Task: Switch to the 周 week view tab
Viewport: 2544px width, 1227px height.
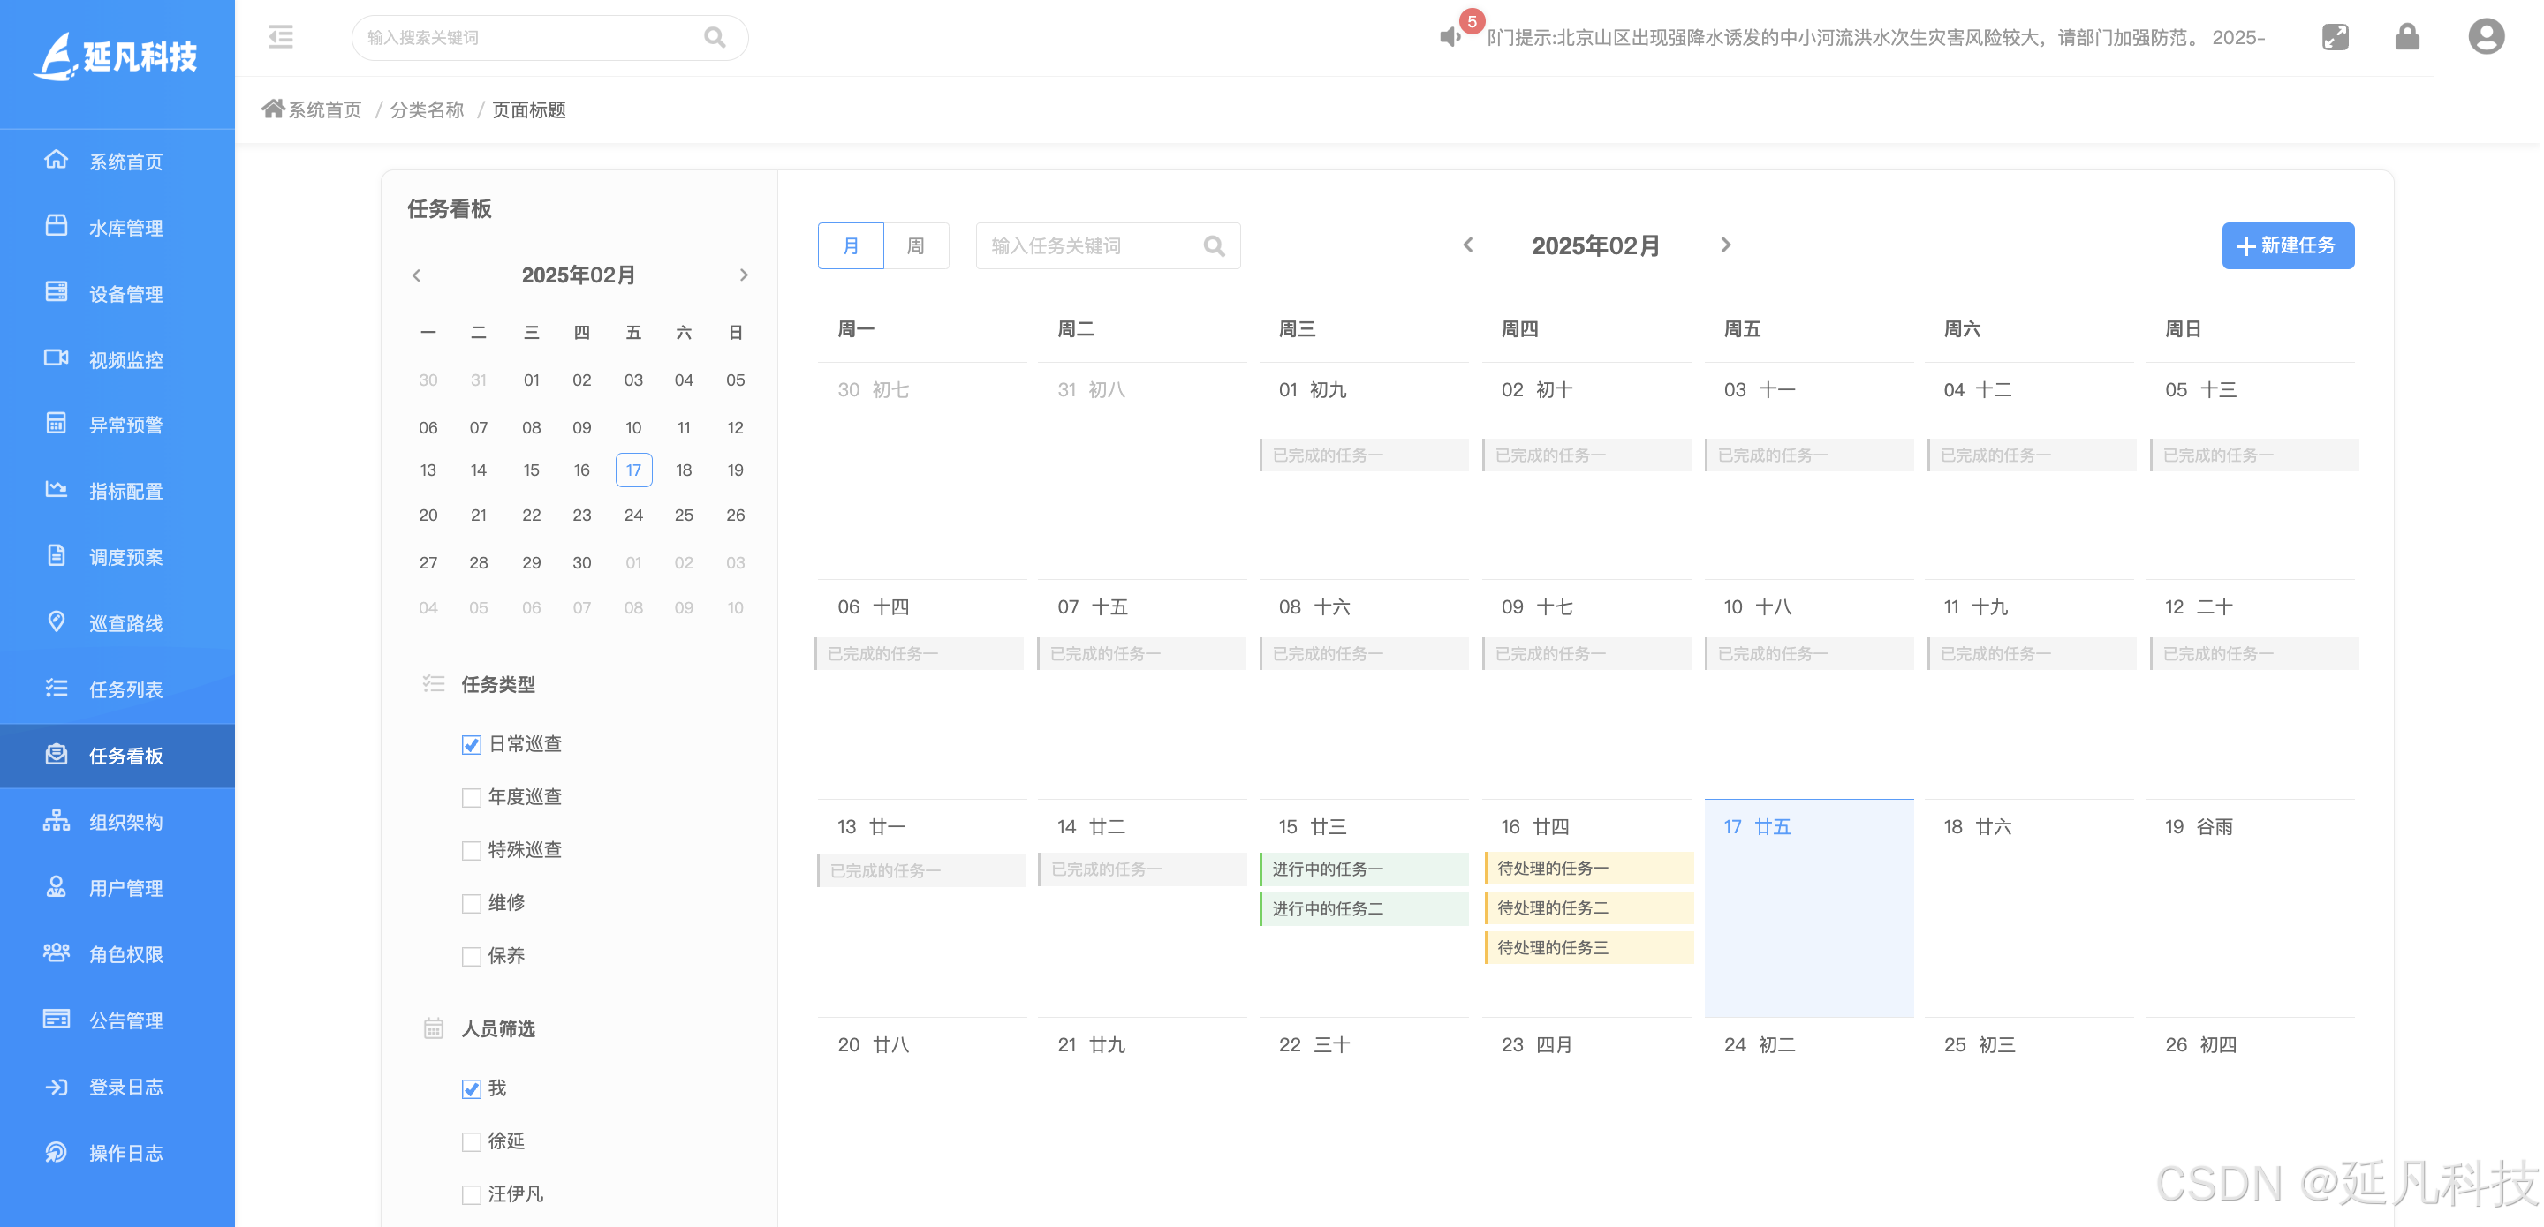Action: (915, 245)
